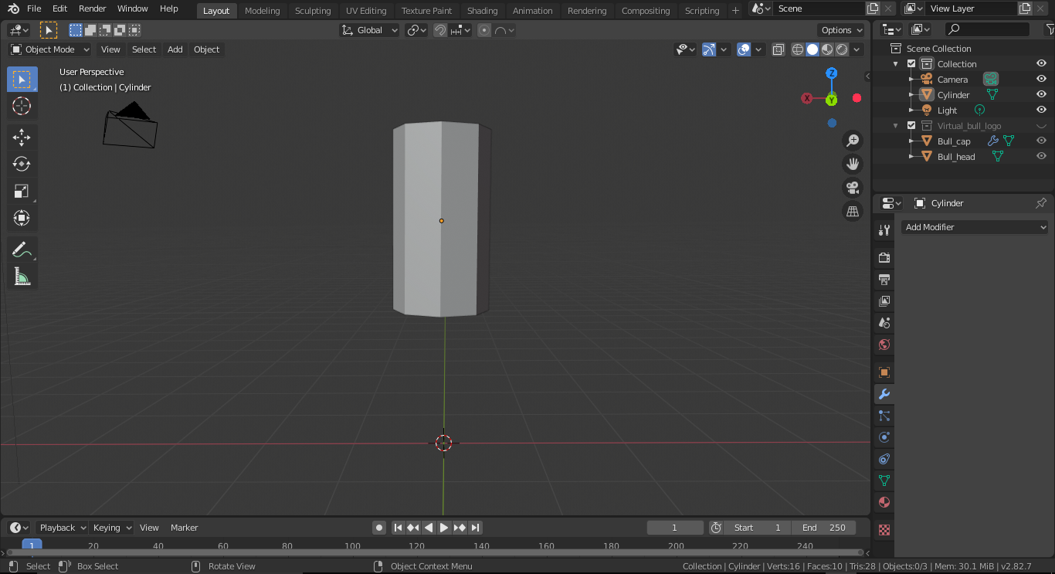
Task: Jump to the timeline end frame
Action: pos(476,528)
